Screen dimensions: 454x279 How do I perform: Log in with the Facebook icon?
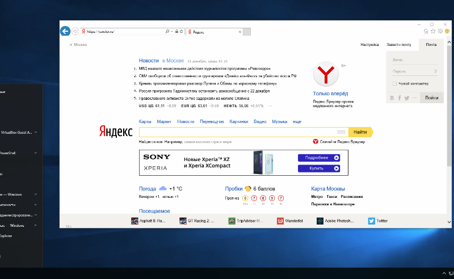(x=400, y=98)
